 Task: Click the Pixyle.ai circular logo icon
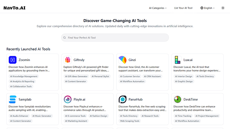(68, 99)
